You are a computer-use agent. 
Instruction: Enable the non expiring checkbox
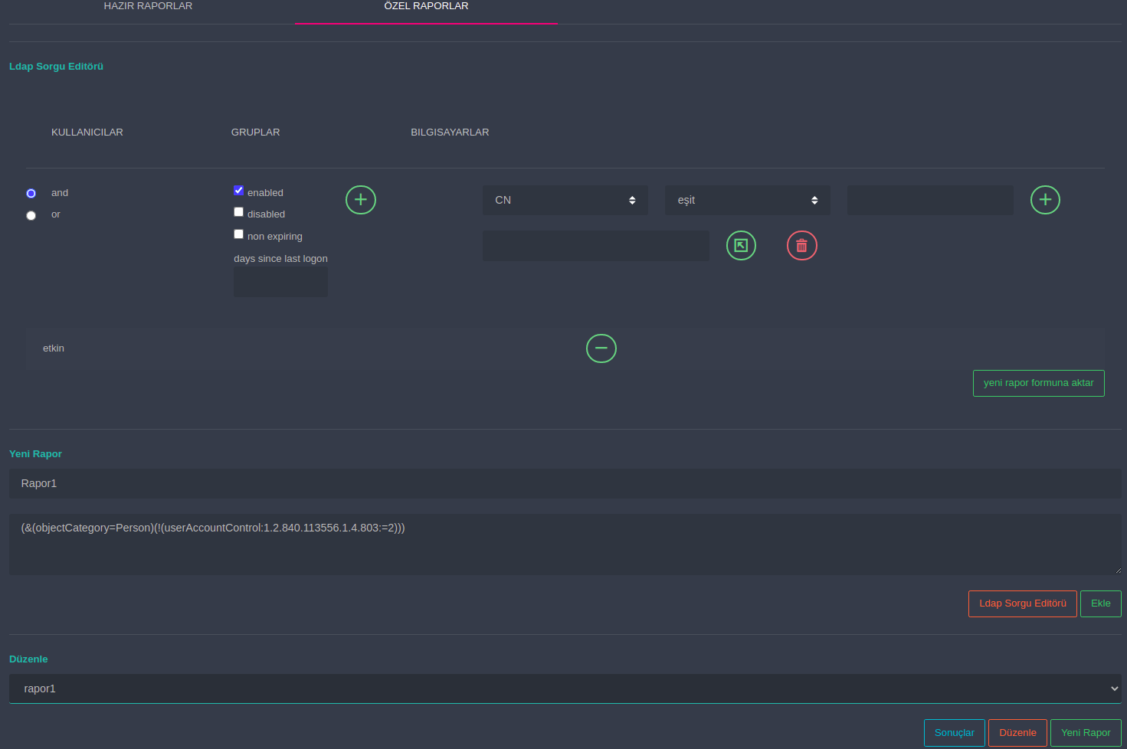pyautogui.click(x=239, y=234)
